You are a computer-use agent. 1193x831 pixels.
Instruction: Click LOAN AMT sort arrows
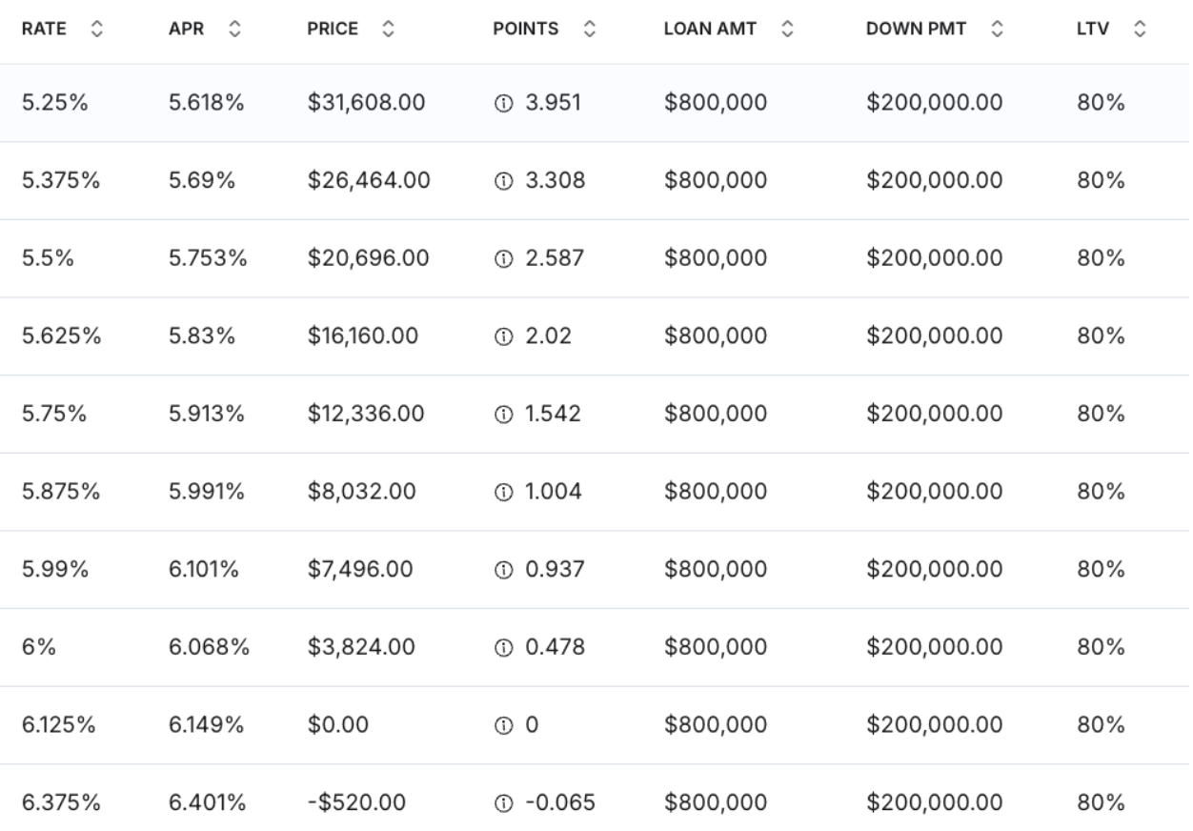coord(787,30)
